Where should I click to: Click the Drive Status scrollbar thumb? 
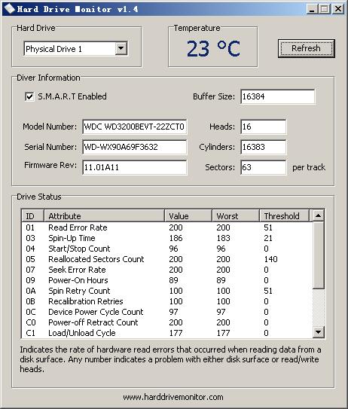[x=319, y=255]
